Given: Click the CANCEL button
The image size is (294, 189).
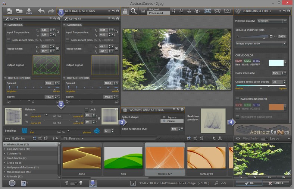Looking at the screenshot, I should (x=276, y=183).
